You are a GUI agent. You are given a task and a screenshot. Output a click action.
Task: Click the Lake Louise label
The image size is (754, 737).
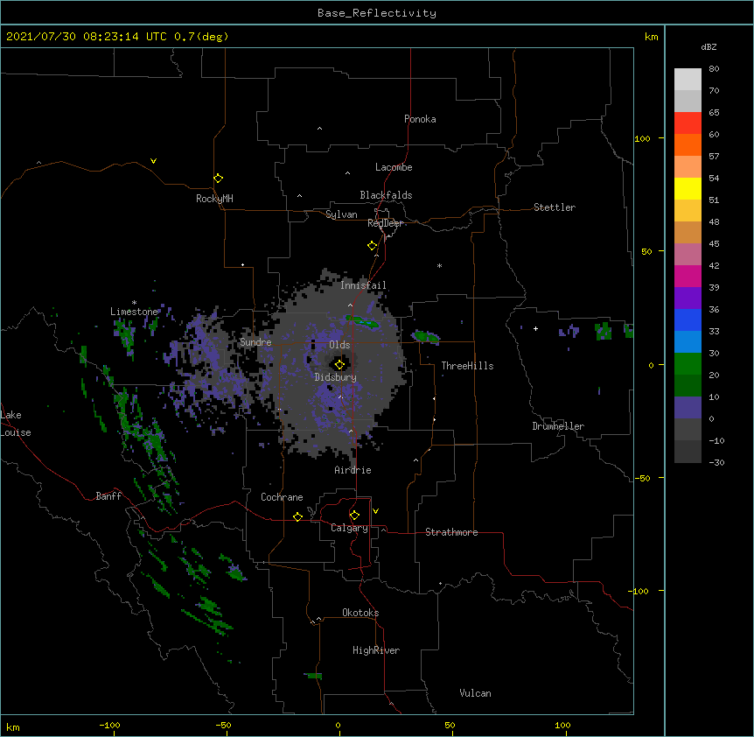(16, 424)
